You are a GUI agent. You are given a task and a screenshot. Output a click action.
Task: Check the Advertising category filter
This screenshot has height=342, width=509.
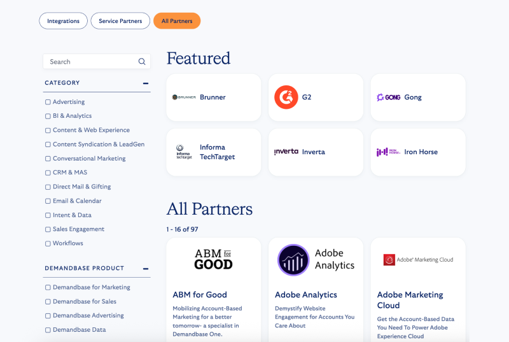coord(48,102)
